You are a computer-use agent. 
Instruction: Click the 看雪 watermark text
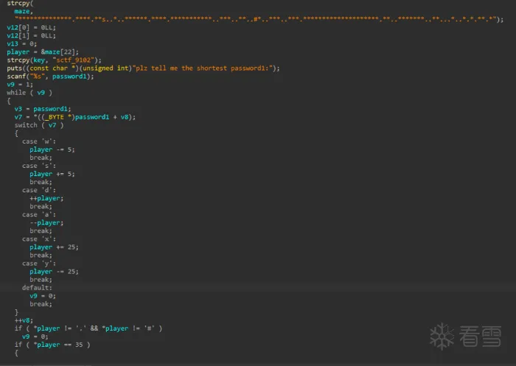[479, 337]
